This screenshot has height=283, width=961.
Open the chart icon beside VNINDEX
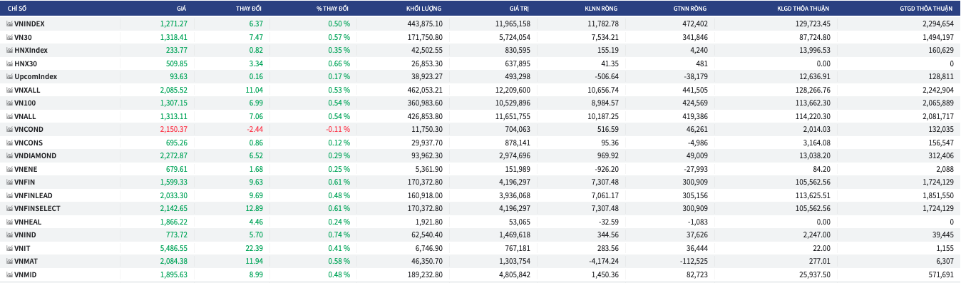pyautogui.click(x=9, y=24)
